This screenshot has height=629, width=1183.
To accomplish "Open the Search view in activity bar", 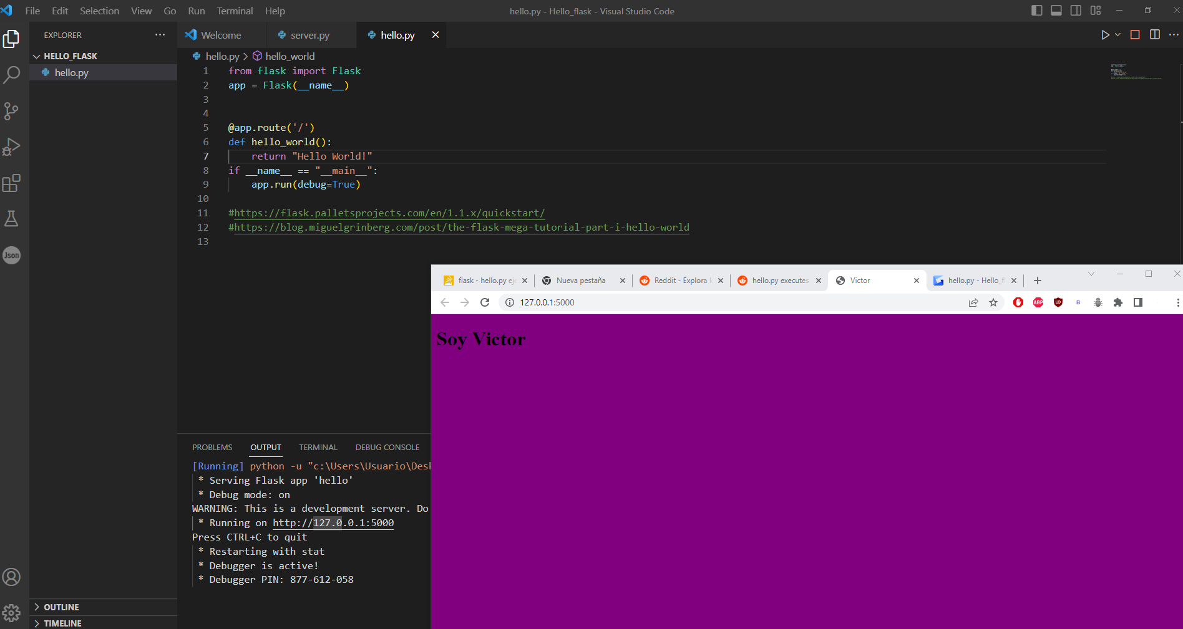I will (x=11, y=75).
